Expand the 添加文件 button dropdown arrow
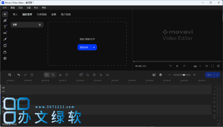The image size is (223, 127). pyautogui.click(x=94, y=47)
